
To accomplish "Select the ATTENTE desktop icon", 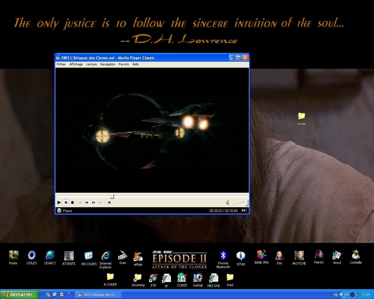I will pos(69,258).
